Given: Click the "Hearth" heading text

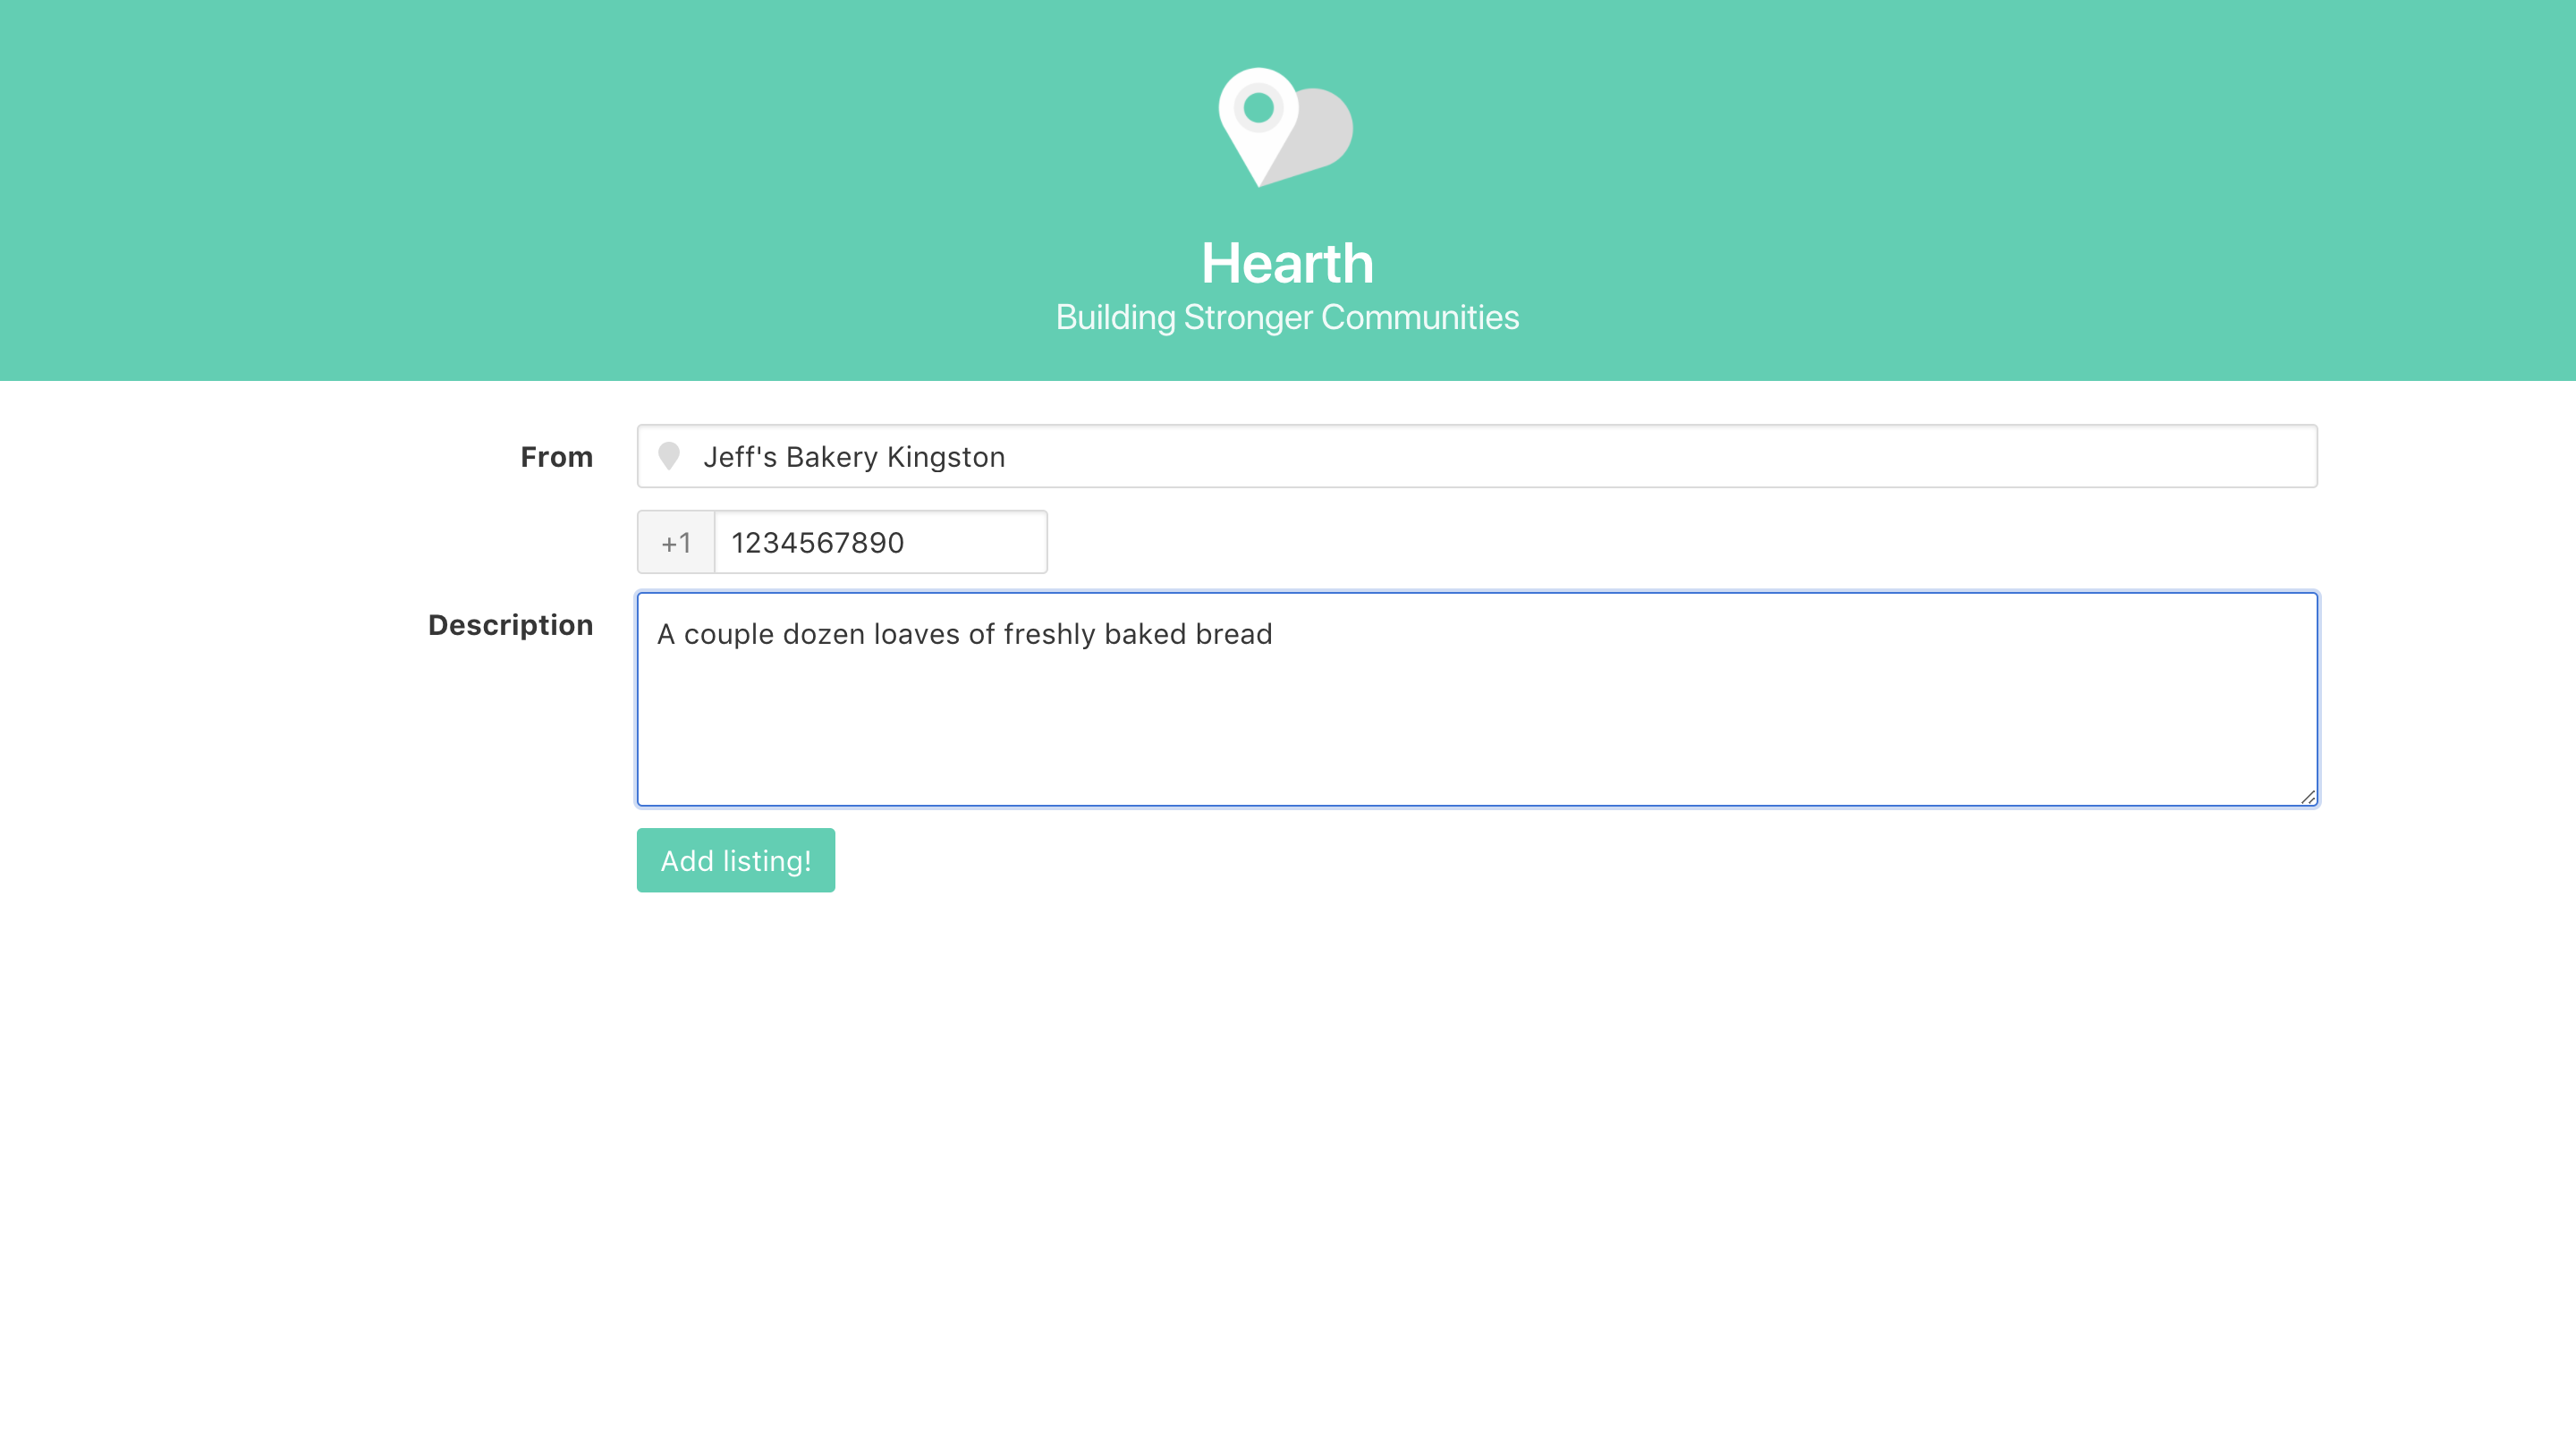Looking at the screenshot, I should click(x=1288, y=264).
